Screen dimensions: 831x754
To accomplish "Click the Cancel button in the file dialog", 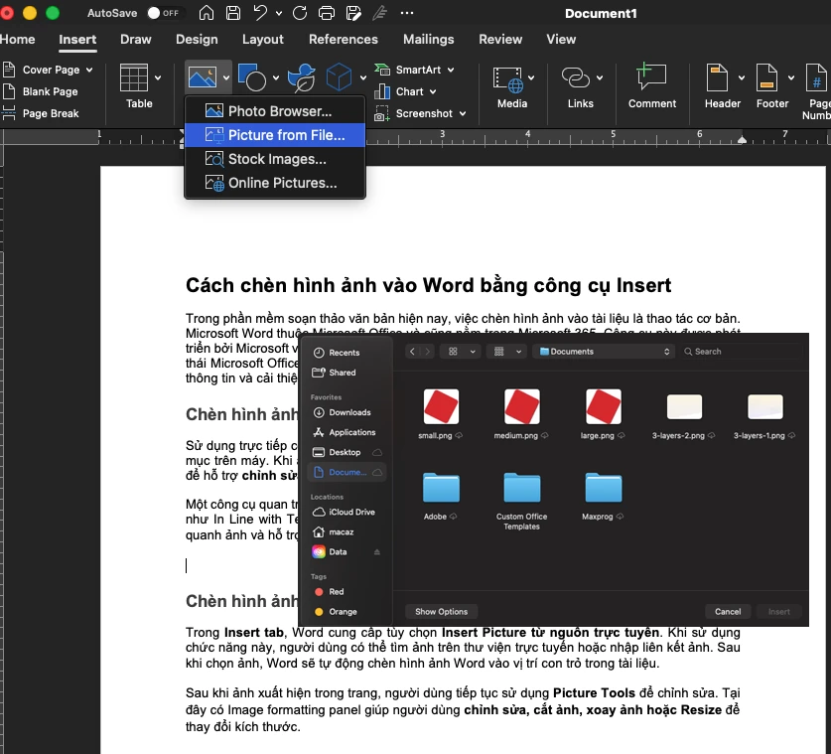I will [728, 611].
